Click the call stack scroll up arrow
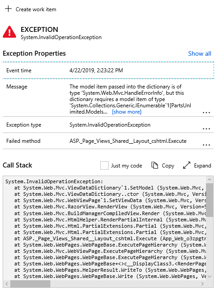This screenshot has width=219, height=291. pos(210,180)
